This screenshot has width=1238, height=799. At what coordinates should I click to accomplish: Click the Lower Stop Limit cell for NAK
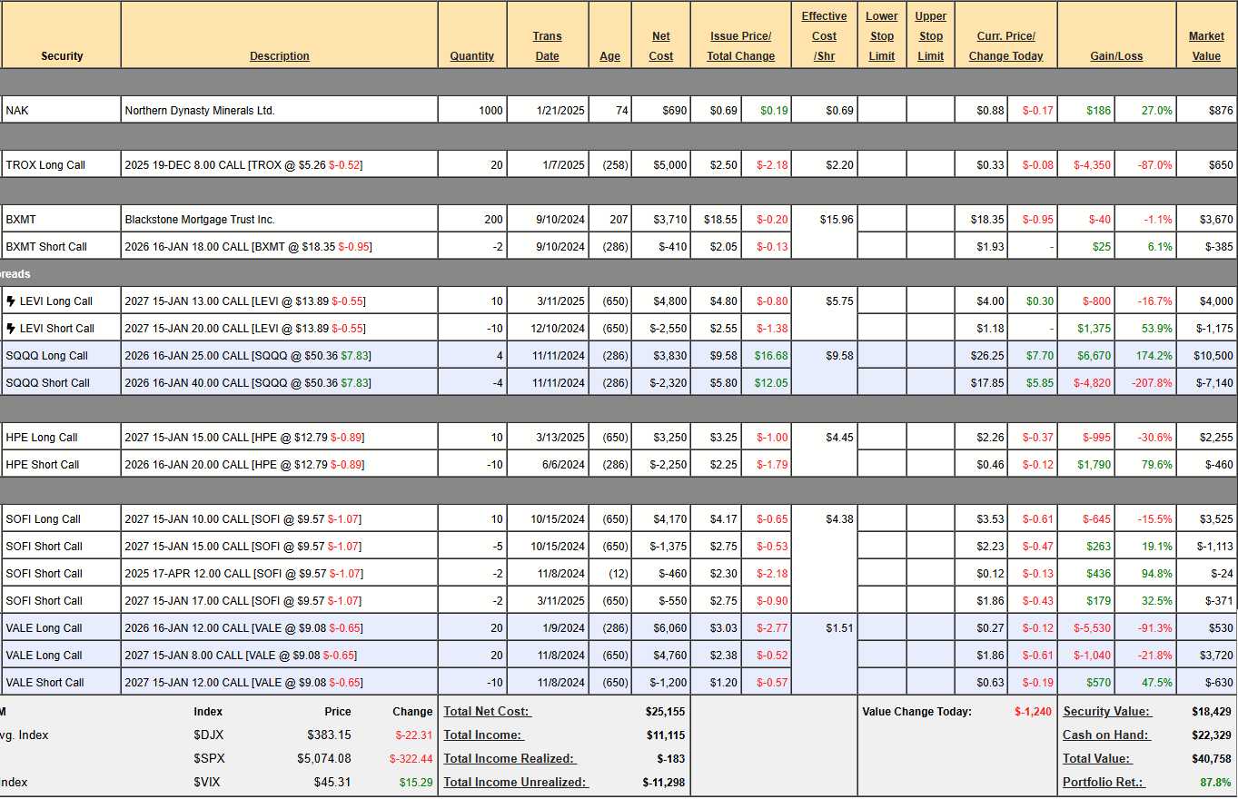tap(881, 111)
